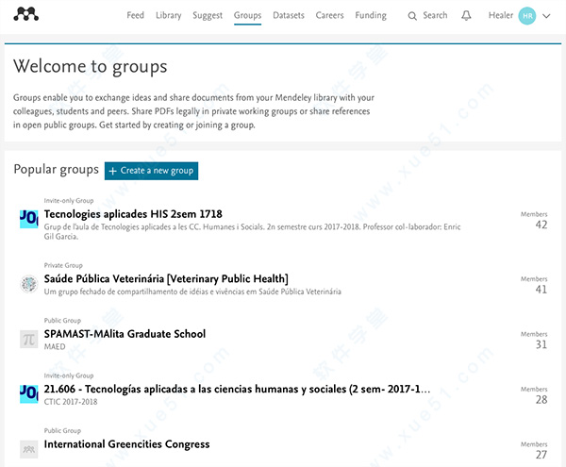Open Tecnologies aplicades HIS 2sem 1718 group
Image resolution: width=566 pixels, height=467 pixels.
tap(133, 214)
